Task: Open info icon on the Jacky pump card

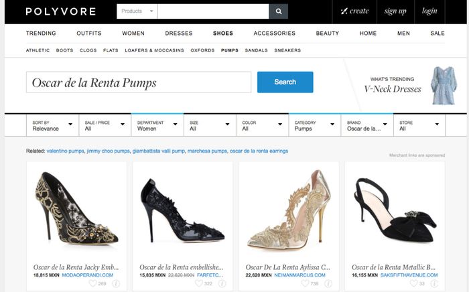Action: (116, 284)
